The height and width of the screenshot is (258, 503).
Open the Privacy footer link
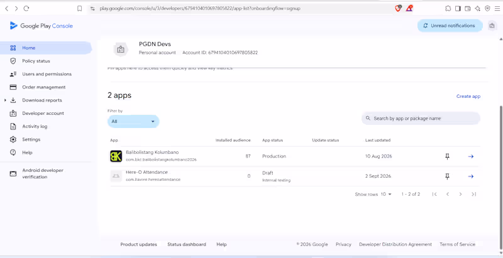point(343,244)
